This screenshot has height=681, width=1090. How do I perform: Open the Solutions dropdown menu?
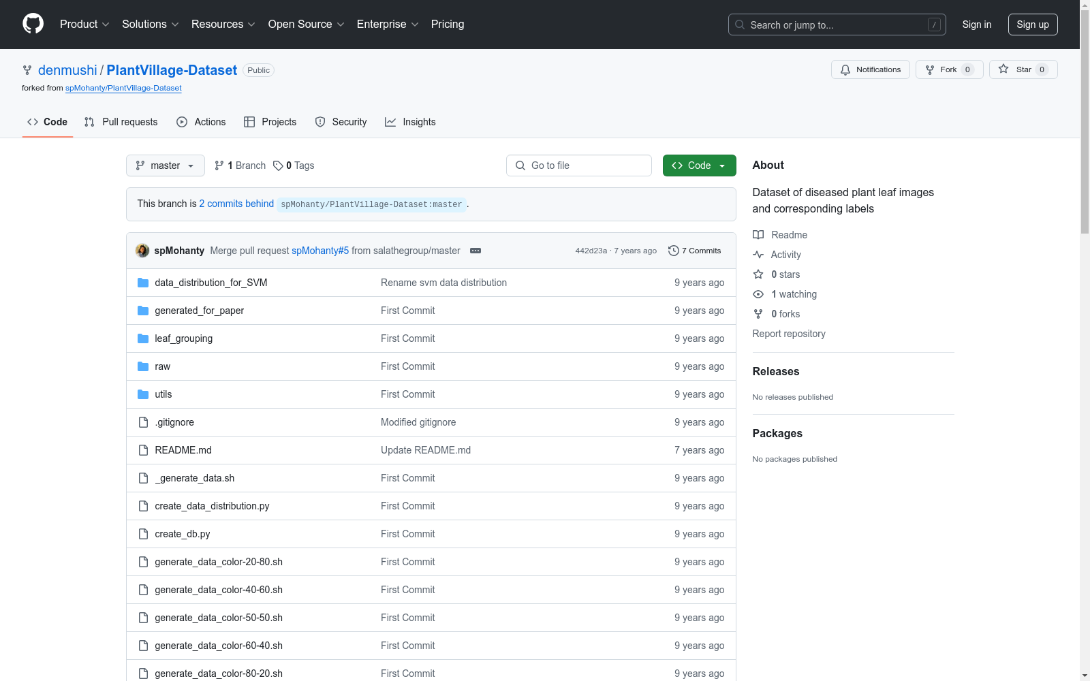(151, 25)
